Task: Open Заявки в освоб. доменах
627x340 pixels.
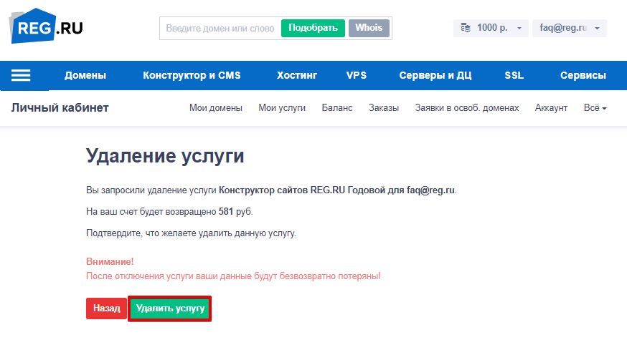Action: pyautogui.click(x=466, y=108)
